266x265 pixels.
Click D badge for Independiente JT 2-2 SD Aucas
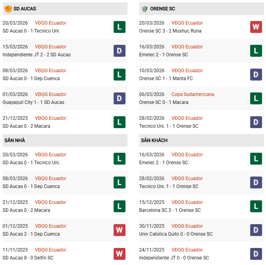pos(119,51)
